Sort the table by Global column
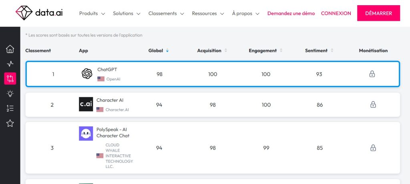This screenshot has width=410, height=184. [159, 51]
